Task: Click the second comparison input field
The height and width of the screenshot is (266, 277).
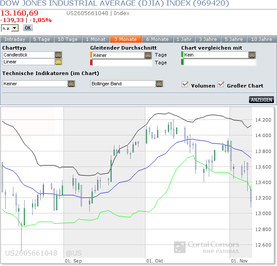Action: pos(220,62)
